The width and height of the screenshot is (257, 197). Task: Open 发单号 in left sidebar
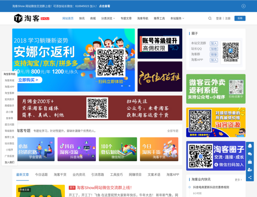click(9, 118)
